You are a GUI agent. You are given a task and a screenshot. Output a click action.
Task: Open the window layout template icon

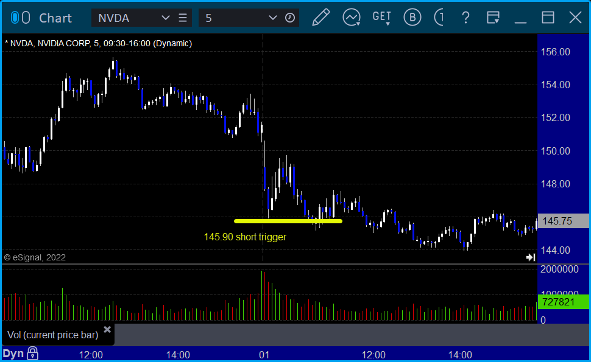(493, 17)
